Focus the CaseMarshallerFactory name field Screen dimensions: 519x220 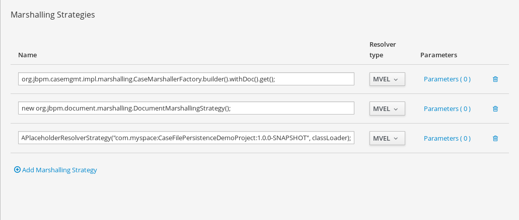point(186,79)
